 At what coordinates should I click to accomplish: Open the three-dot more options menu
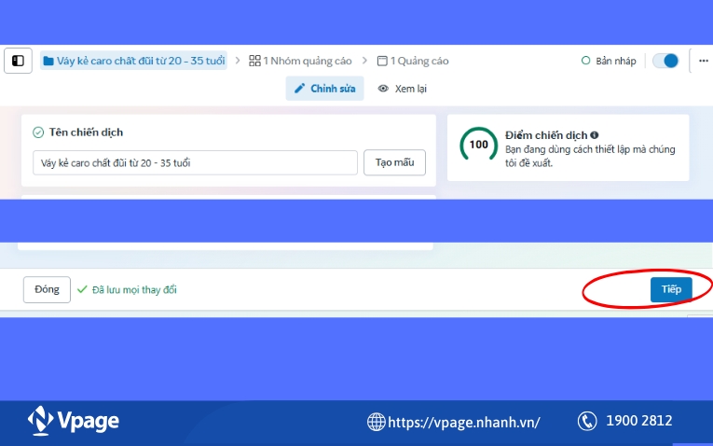tap(704, 61)
